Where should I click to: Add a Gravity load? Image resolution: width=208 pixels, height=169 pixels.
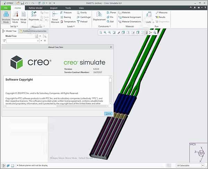(x=82, y=12)
